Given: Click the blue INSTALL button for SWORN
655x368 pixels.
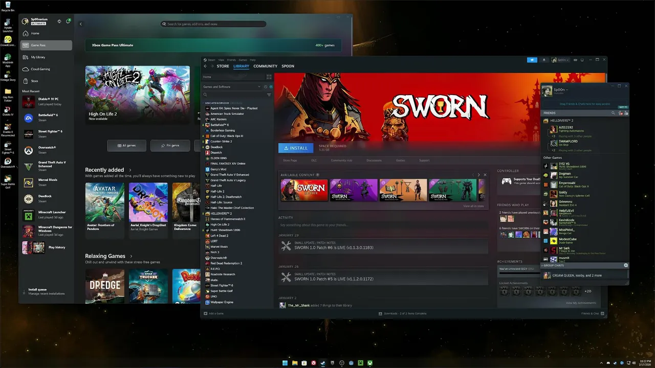Looking at the screenshot, I should coord(295,148).
